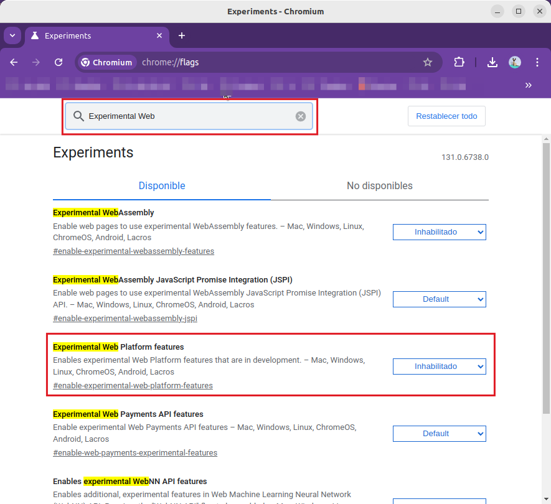Image resolution: width=551 pixels, height=504 pixels.
Task: Switch to the Disponible tab
Action: (x=162, y=186)
